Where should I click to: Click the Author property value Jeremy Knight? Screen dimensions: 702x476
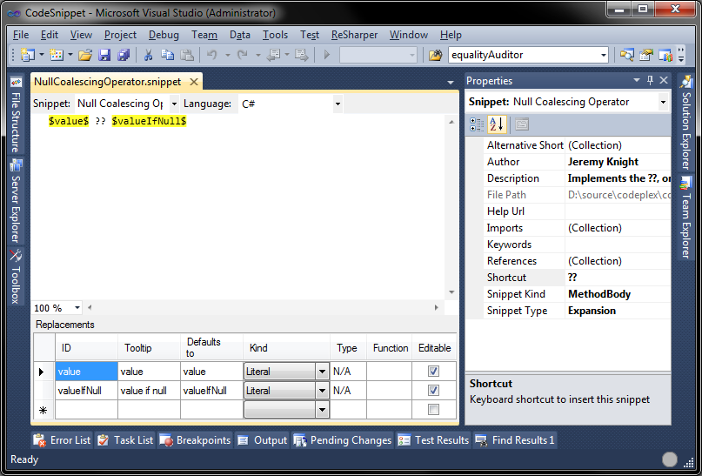(x=603, y=162)
